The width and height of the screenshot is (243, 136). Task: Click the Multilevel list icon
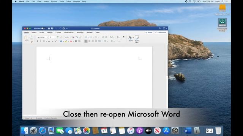click(96, 37)
